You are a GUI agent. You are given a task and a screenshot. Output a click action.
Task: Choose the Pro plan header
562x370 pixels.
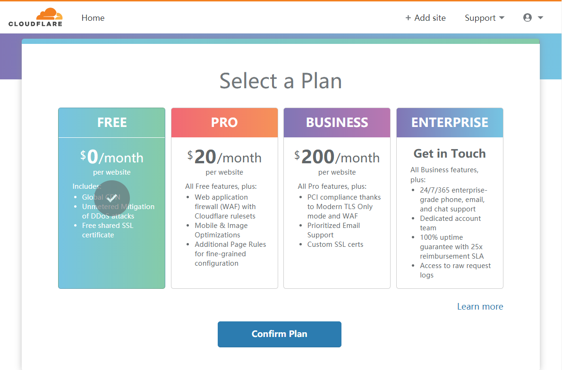point(224,123)
